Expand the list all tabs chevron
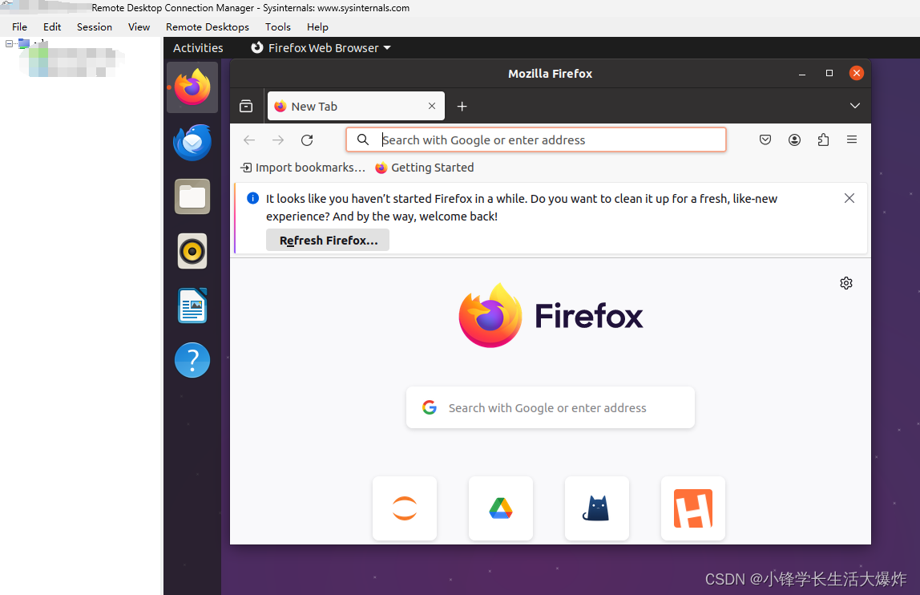The image size is (920, 595). coord(855,107)
